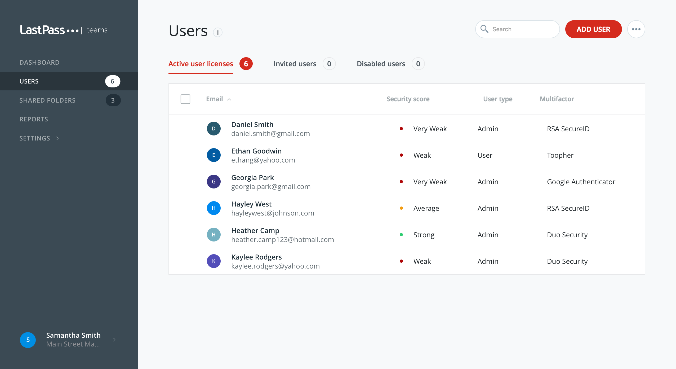Click the LastPass teams logo

[64, 30]
